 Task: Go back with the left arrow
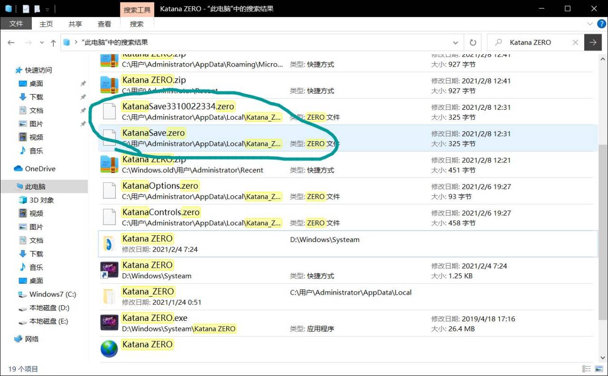tap(11, 42)
